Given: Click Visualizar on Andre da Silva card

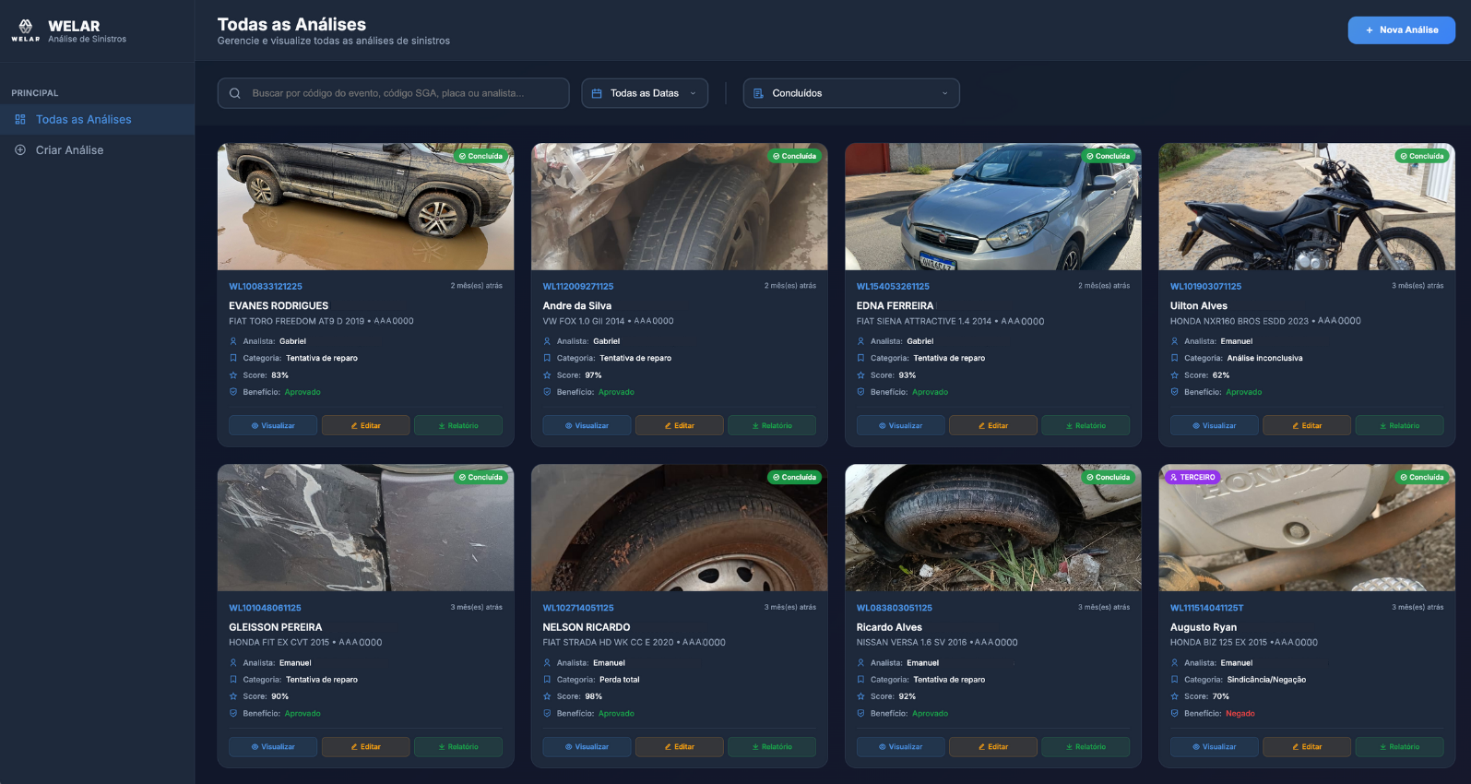Looking at the screenshot, I should click(x=587, y=425).
